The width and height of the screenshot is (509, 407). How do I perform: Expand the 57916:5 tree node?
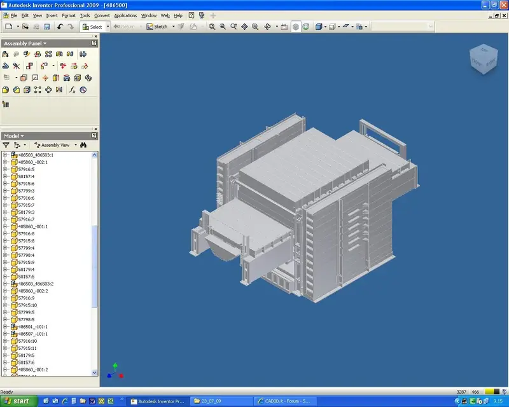click(5, 169)
